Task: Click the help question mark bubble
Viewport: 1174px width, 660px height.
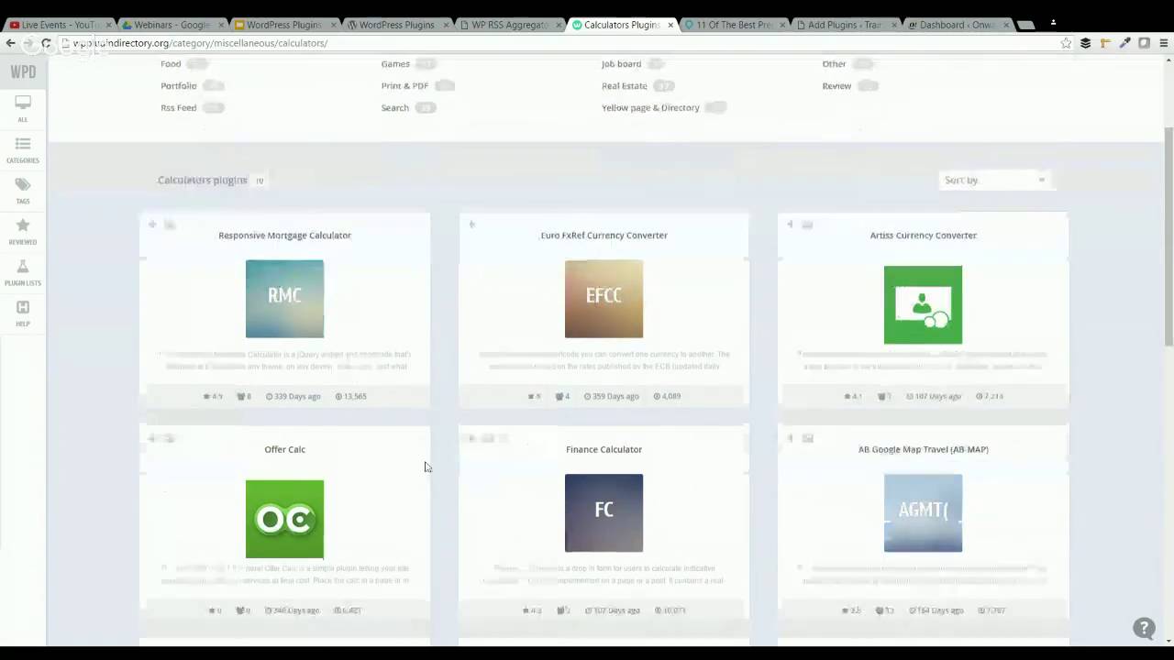Action: (1144, 628)
